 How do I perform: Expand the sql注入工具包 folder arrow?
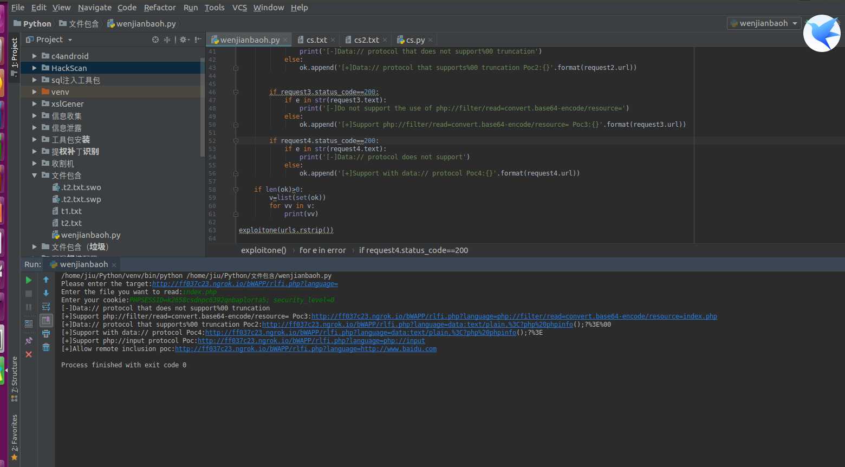(x=34, y=80)
